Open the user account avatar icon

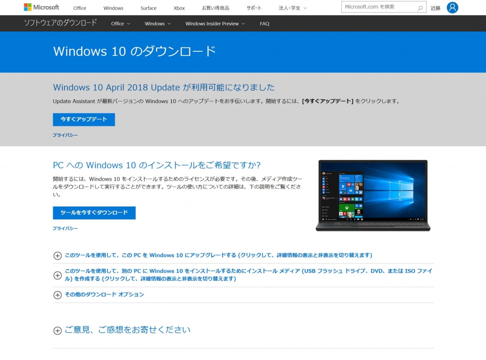(452, 8)
